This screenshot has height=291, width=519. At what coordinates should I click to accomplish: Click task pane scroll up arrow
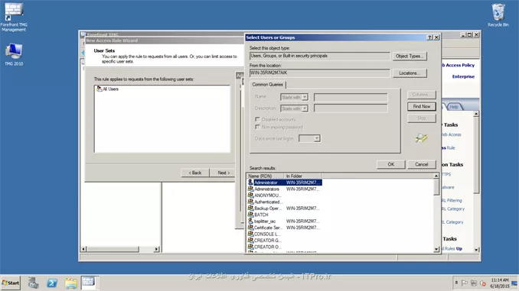click(476, 114)
